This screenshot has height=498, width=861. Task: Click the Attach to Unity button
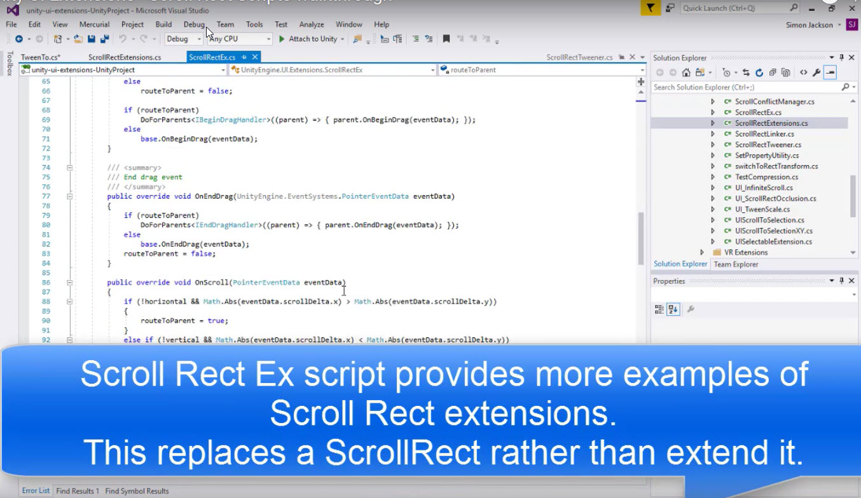pos(308,39)
